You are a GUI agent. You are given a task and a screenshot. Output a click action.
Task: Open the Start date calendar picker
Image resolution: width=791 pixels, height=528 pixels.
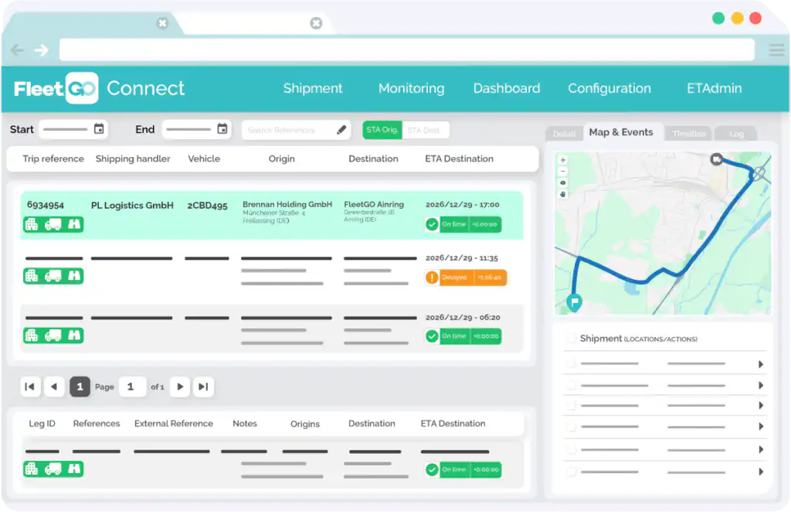click(x=99, y=129)
